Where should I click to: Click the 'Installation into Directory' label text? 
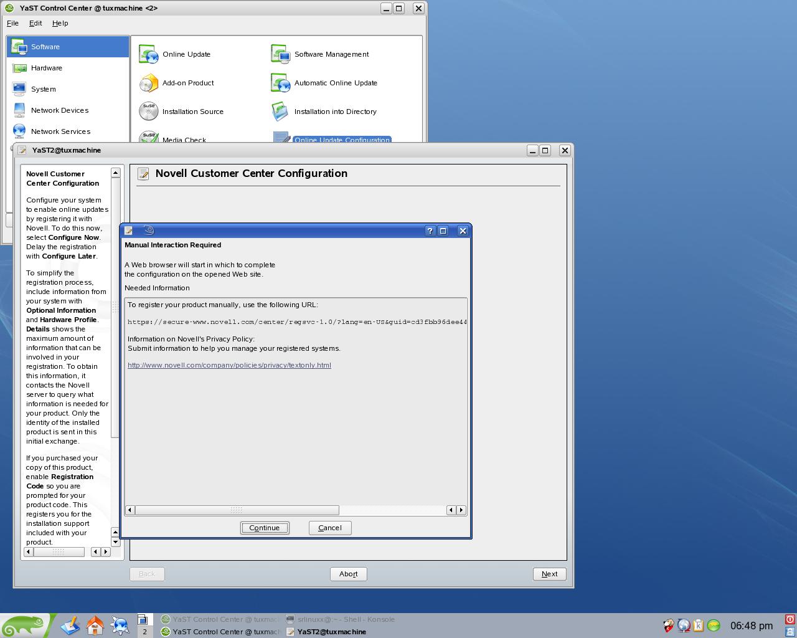click(x=335, y=112)
